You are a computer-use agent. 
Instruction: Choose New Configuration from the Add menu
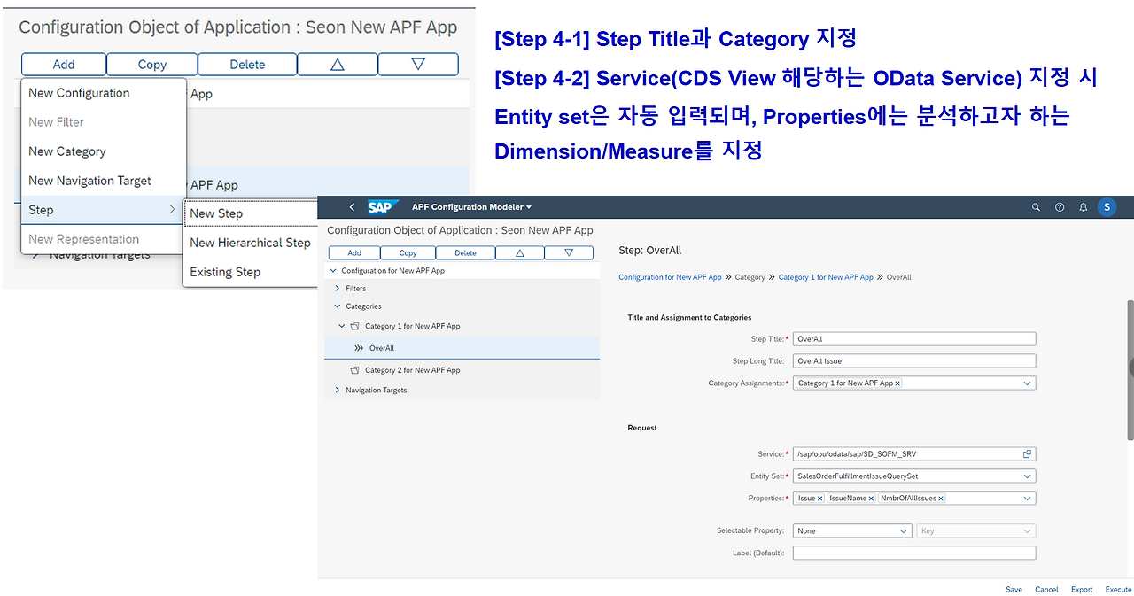click(x=79, y=92)
